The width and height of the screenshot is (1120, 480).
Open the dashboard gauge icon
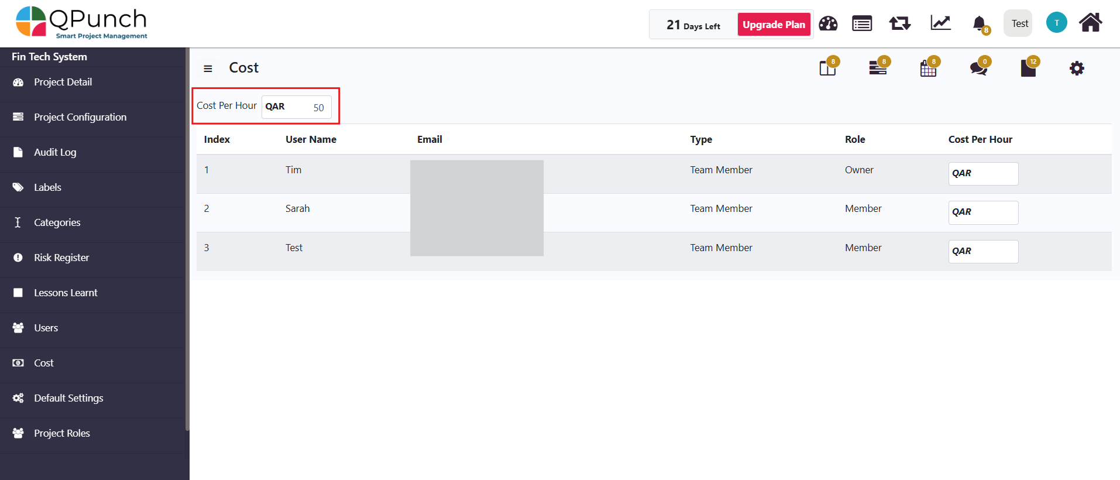(828, 24)
